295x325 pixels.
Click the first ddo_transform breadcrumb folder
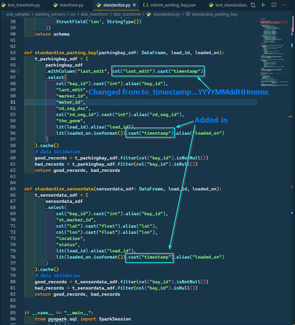(94, 14)
